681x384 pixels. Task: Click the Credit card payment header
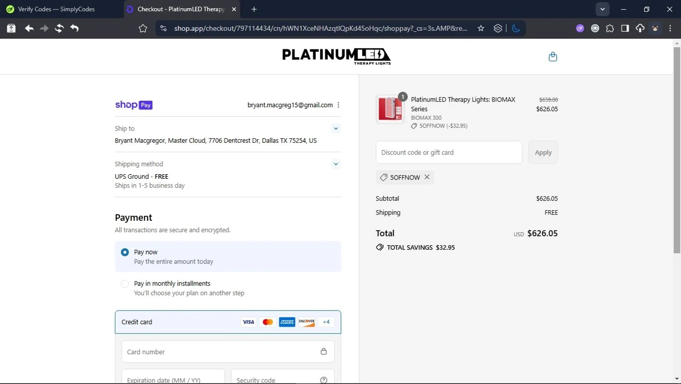pyautogui.click(x=228, y=322)
